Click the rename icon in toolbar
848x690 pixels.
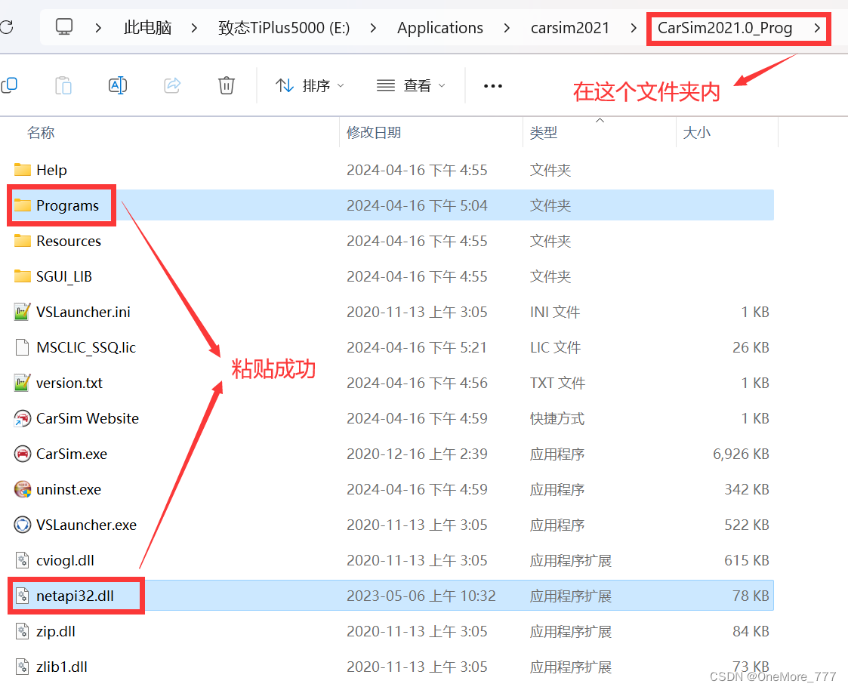tap(118, 85)
